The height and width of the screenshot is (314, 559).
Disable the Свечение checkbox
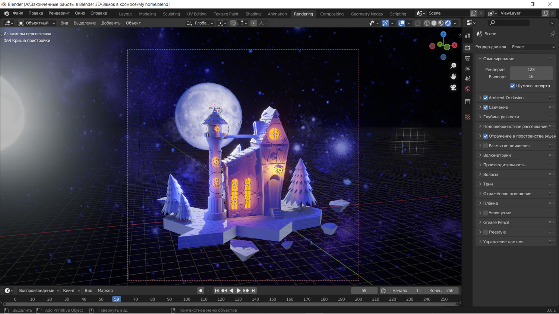coord(486,108)
